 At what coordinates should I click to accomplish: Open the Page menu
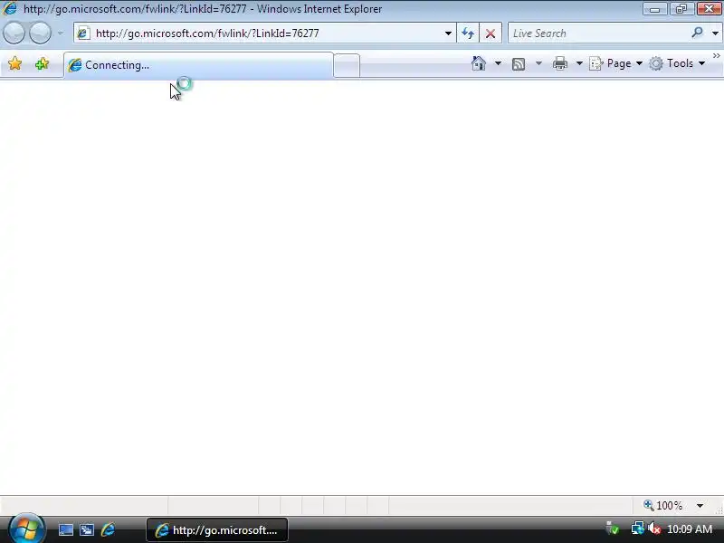pos(616,63)
